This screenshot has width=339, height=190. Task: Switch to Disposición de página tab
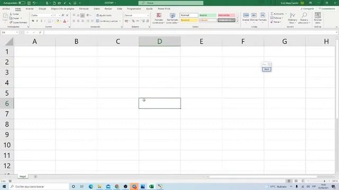click(x=63, y=9)
